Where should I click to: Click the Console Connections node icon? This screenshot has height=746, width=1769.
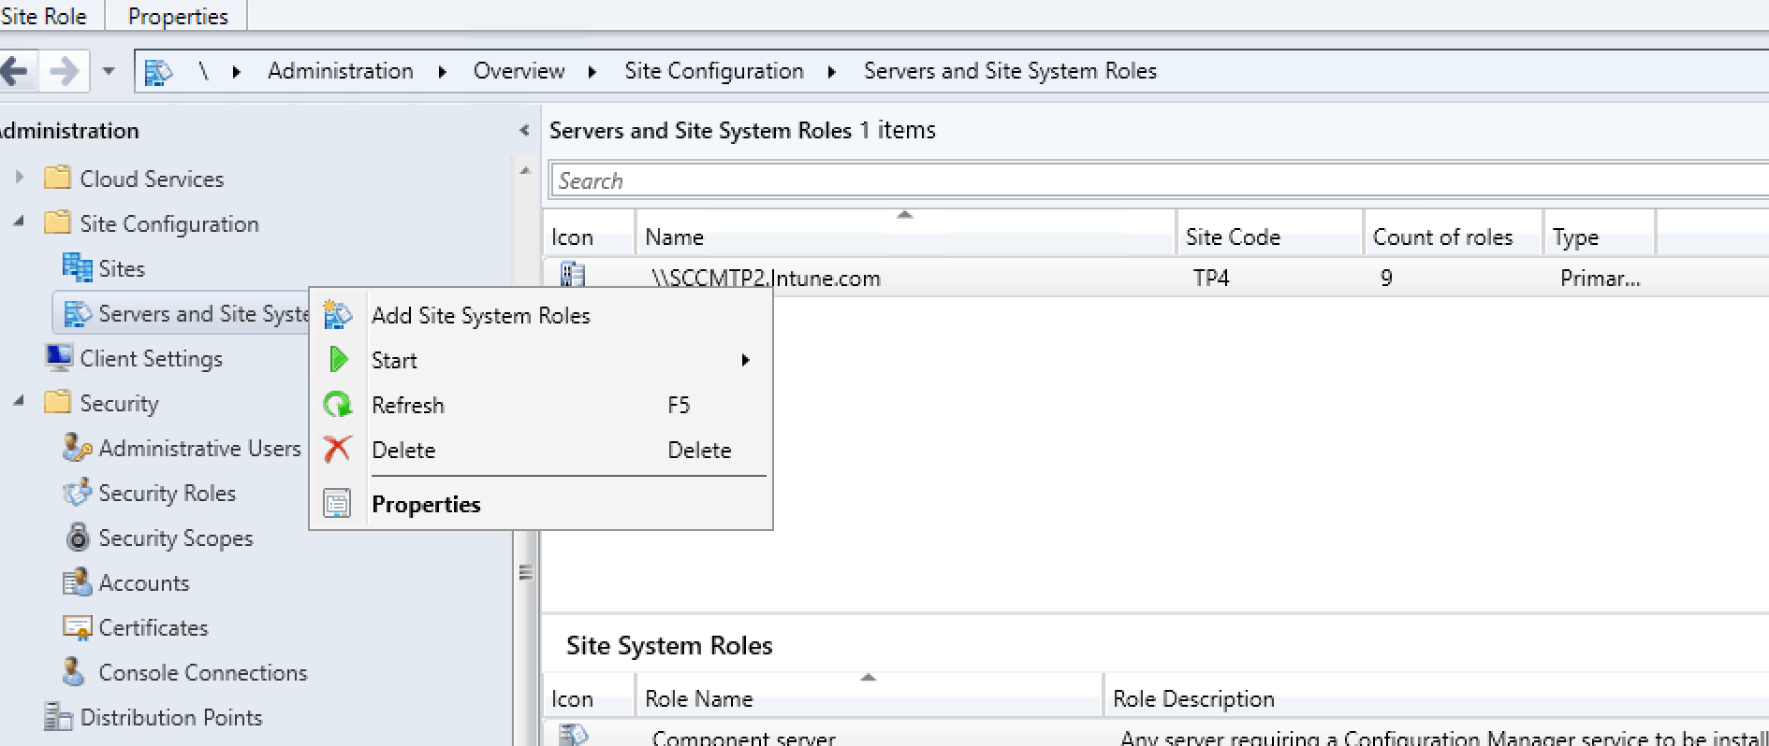point(74,671)
